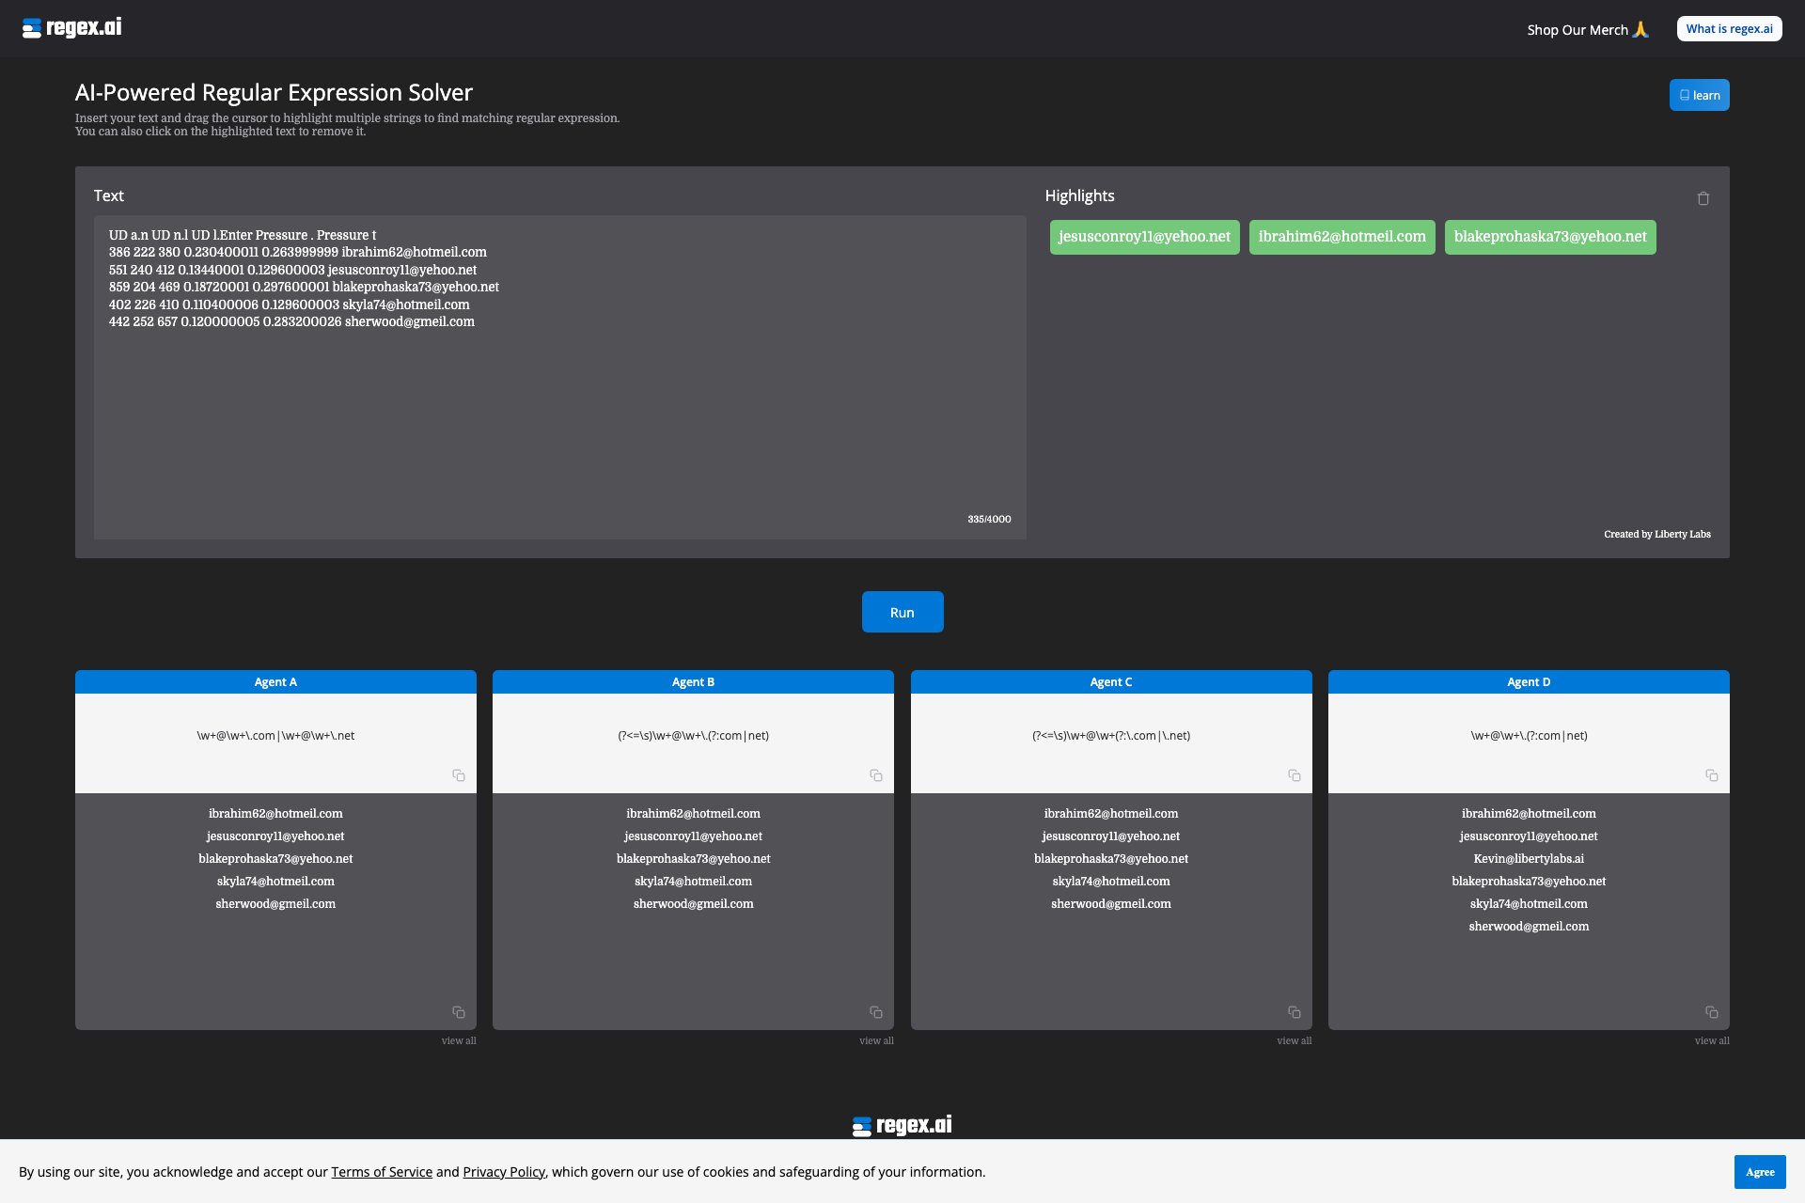Copy Agent B regex expression

click(876, 775)
